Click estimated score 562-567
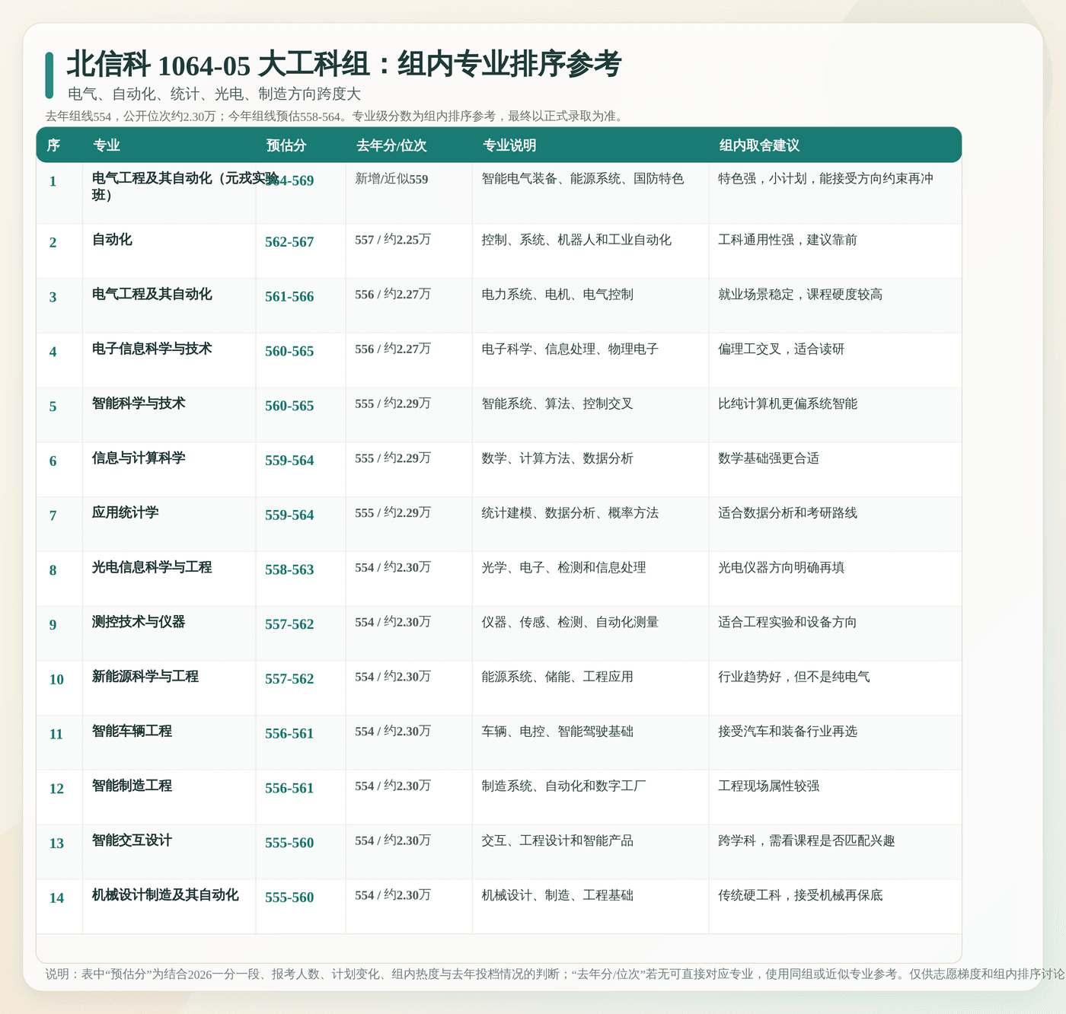This screenshot has width=1066, height=1014. click(289, 242)
